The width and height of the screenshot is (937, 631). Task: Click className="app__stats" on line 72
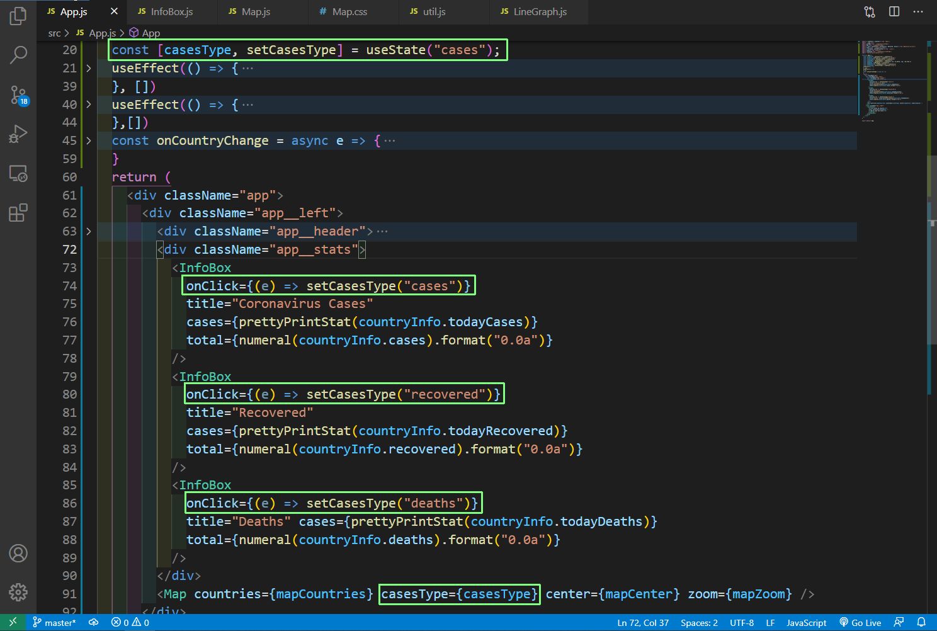click(276, 249)
